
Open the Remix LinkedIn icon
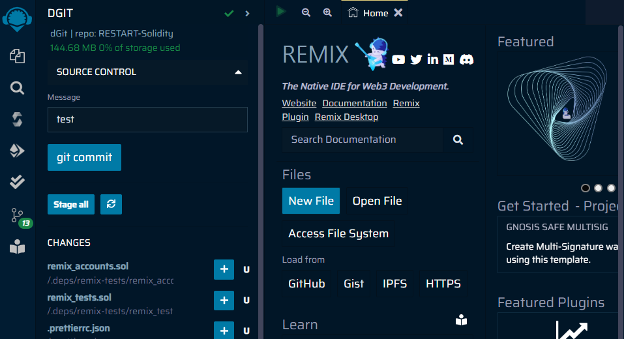click(432, 59)
